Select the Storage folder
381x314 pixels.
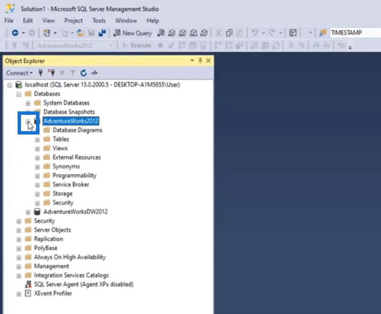pyautogui.click(x=63, y=194)
